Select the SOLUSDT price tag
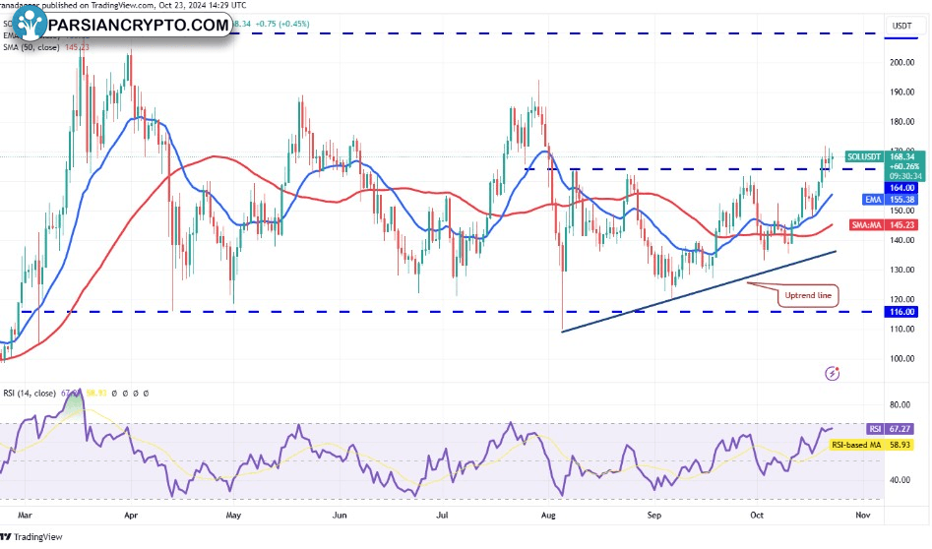Viewport: 932px width, 549px height. tap(864, 156)
